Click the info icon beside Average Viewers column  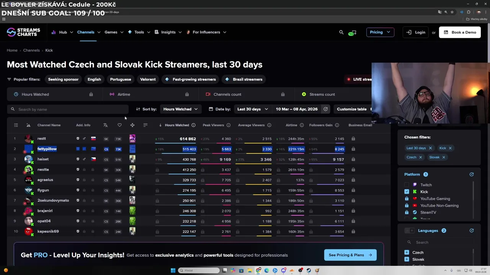click(x=269, y=125)
